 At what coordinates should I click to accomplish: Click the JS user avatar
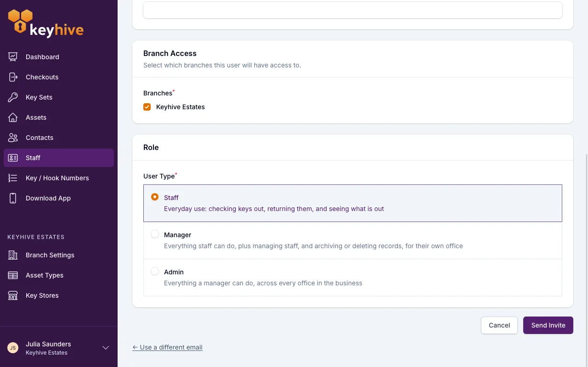[x=13, y=348]
